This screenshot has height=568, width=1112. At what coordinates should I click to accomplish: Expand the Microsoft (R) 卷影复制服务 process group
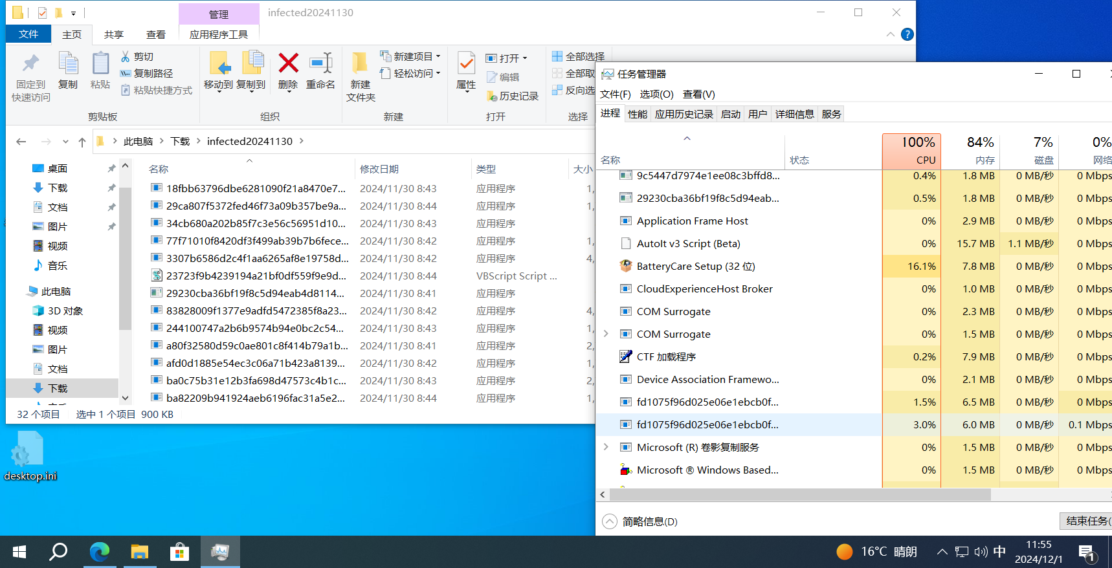606,447
